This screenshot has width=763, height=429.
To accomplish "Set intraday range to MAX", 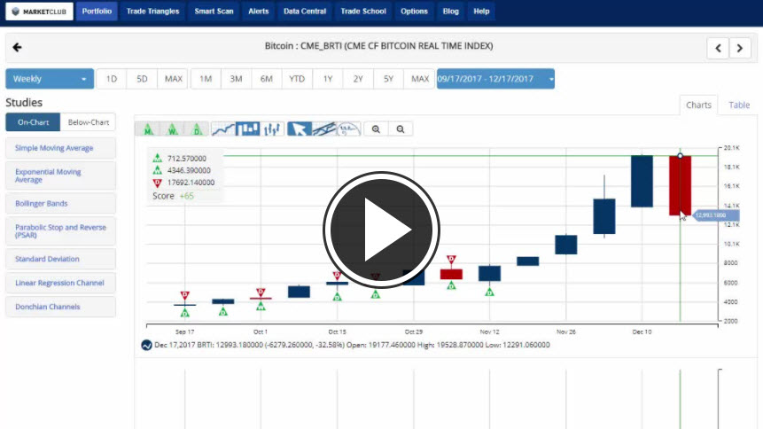I will pyautogui.click(x=173, y=79).
